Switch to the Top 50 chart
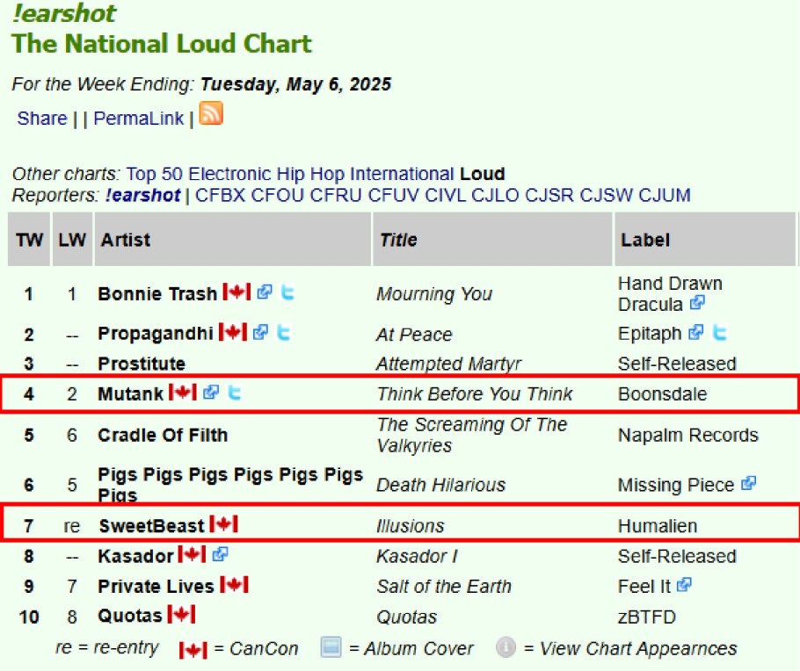The width and height of the screenshot is (800, 671). pos(155,174)
